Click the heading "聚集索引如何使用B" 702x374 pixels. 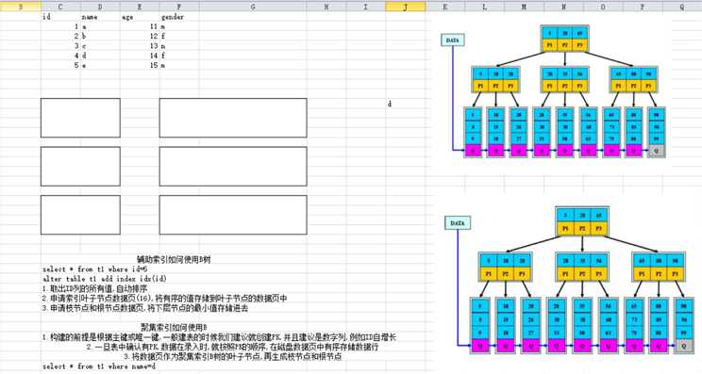[x=175, y=327]
